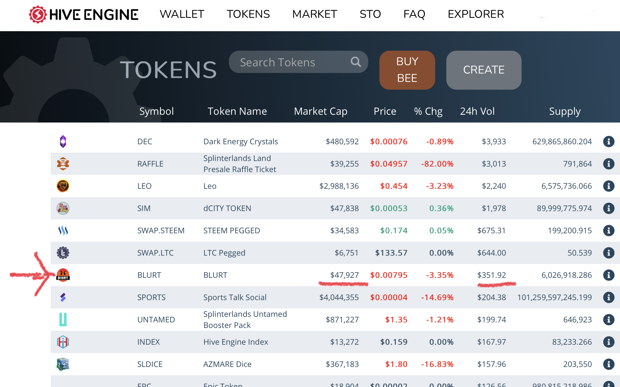Click the 'Dark Energy Crystals' token name
The height and width of the screenshot is (387, 620).
click(x=241, y=142)
